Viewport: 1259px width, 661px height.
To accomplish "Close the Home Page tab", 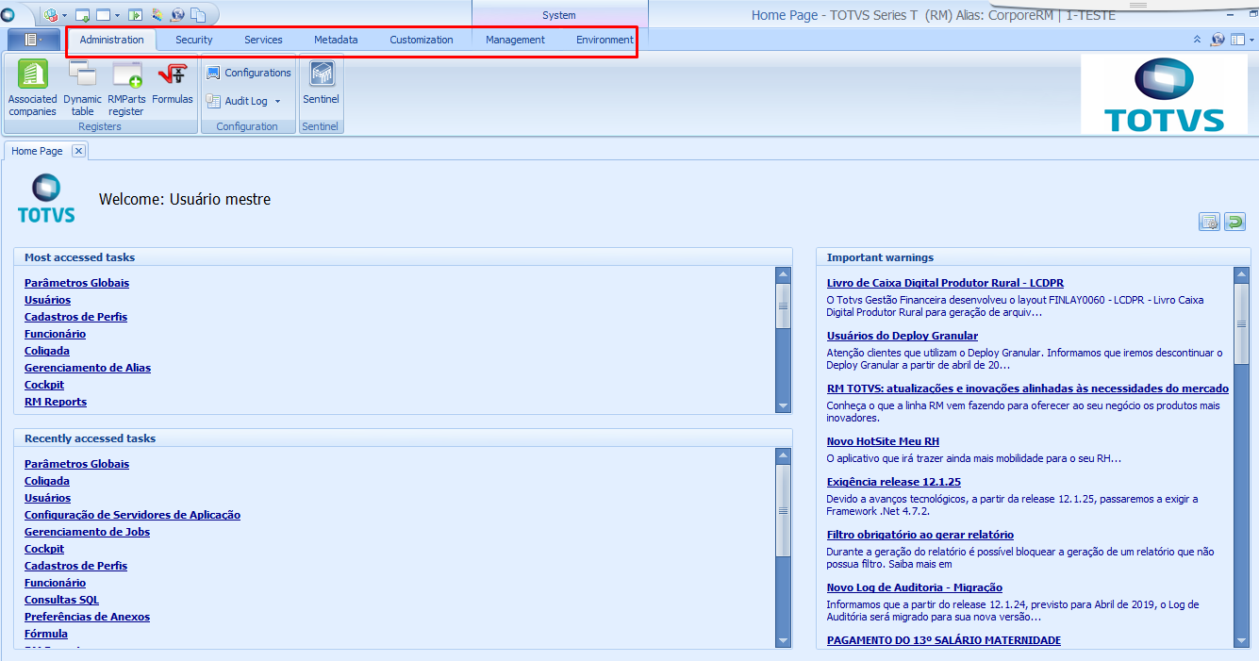I will (x=78, y=151).
